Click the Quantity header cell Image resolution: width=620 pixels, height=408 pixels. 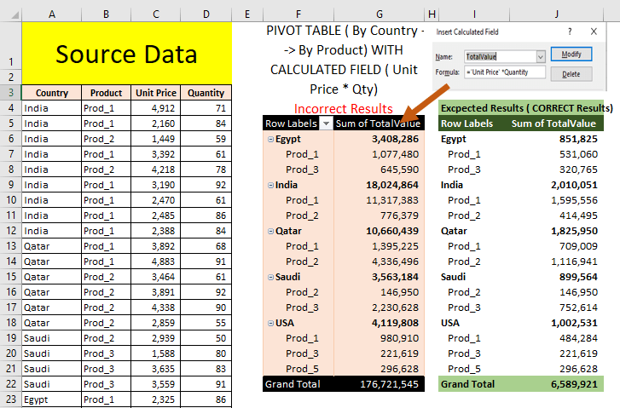coord(206,93)
